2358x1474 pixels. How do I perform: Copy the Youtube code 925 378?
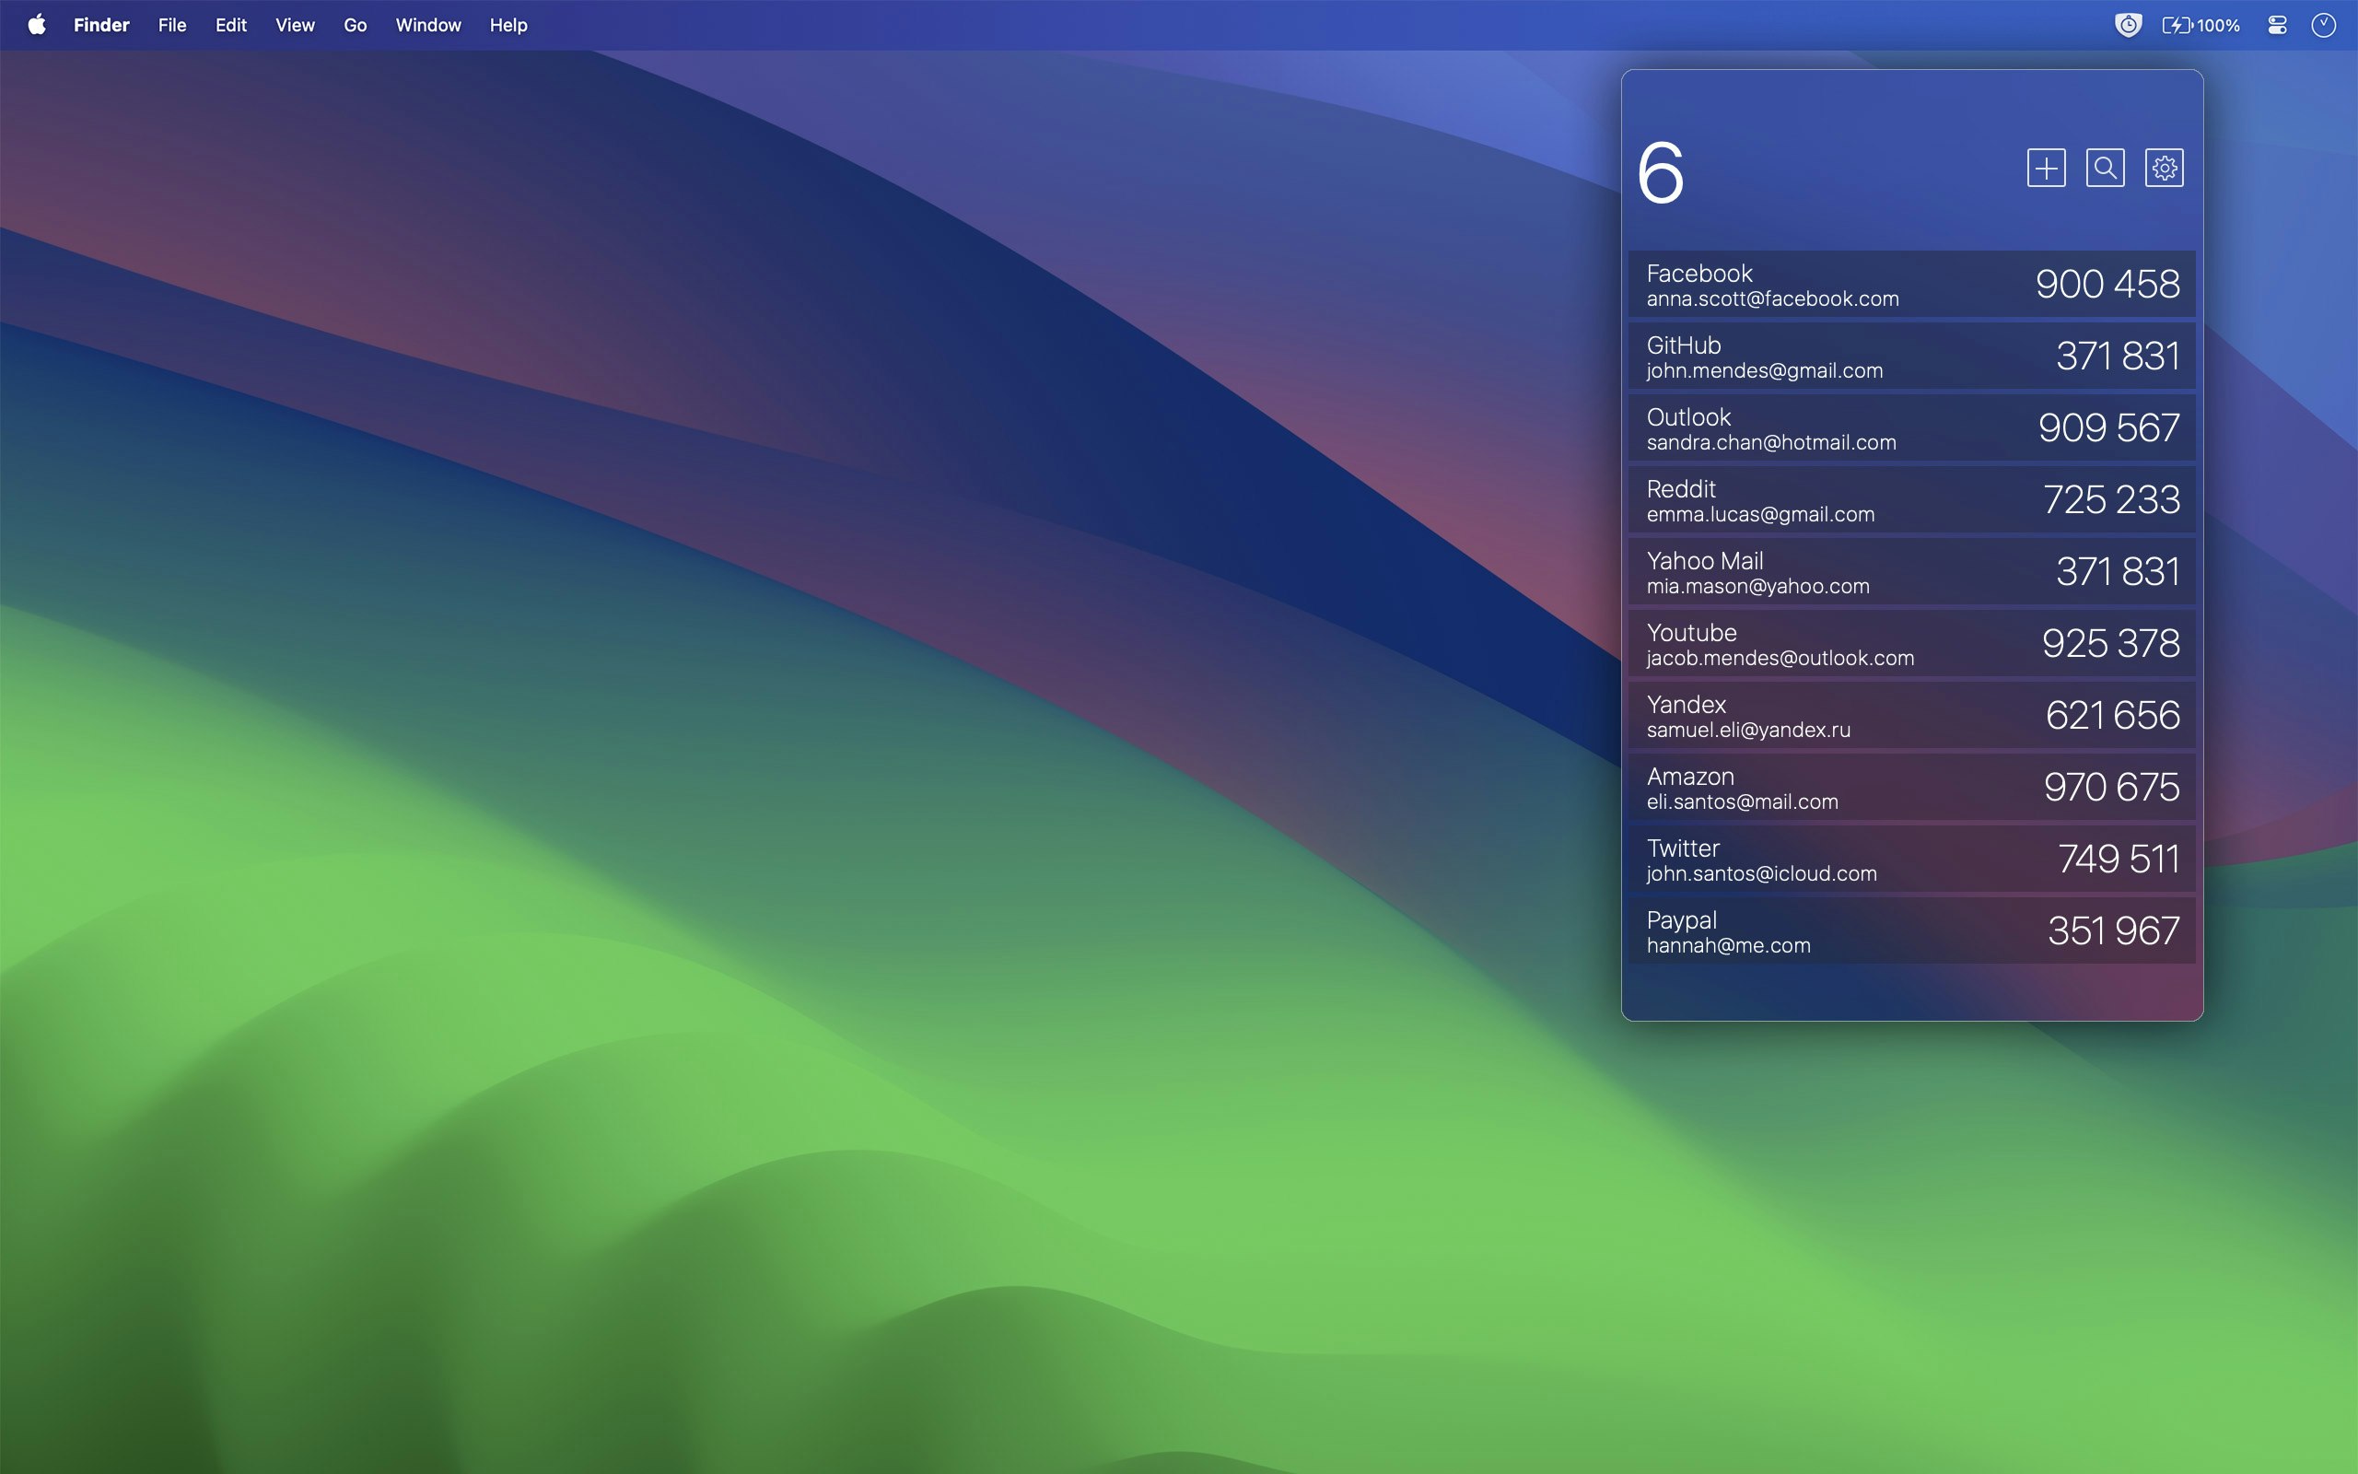(2110, 643)
